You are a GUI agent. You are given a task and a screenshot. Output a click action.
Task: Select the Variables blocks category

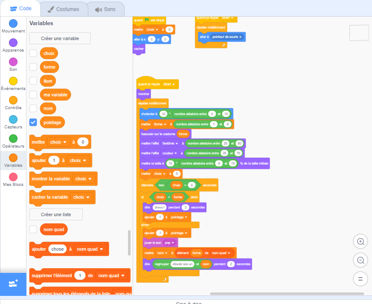click(x=13, y=161)
